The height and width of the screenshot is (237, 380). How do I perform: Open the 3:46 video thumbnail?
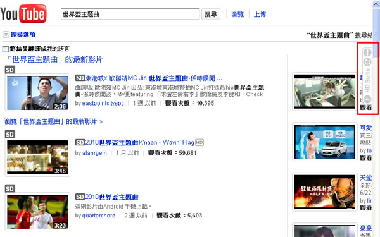pyautogui.click(x=37, y=157)
